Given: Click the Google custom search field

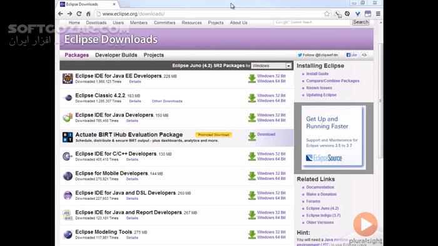Looking at the screenshot, I should [x=312, y=22].
